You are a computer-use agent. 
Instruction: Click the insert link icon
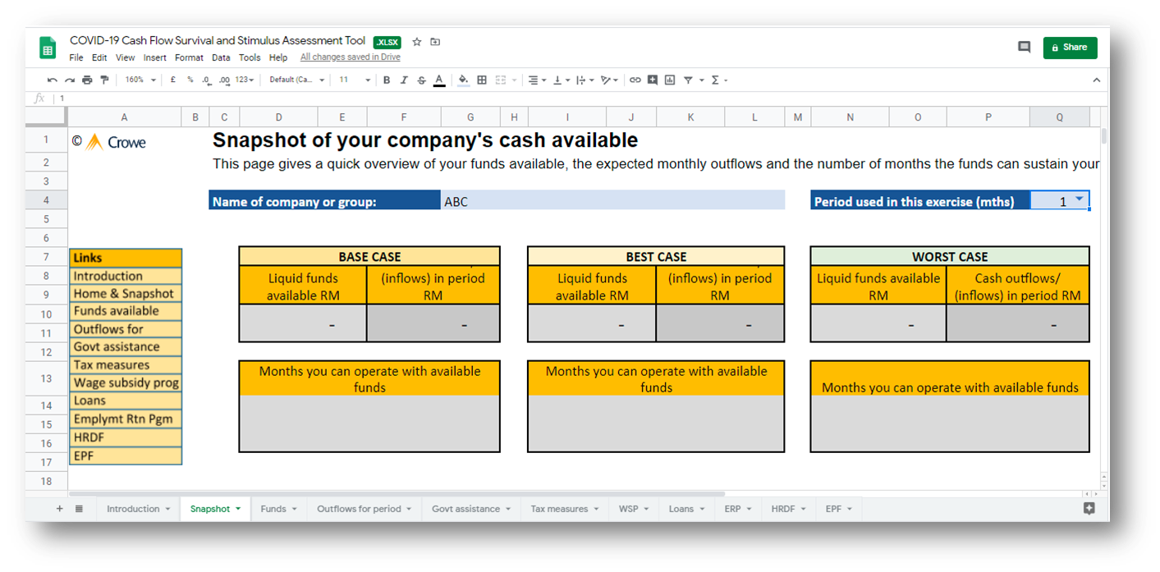635,80
